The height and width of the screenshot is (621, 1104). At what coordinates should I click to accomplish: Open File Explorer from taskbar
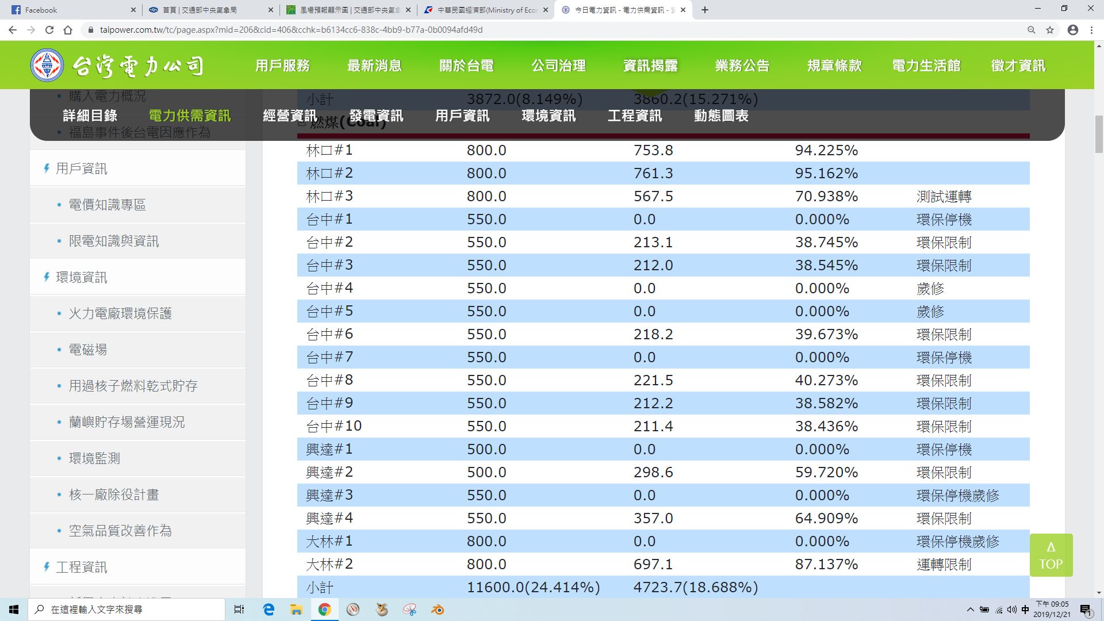coord(296,609)
